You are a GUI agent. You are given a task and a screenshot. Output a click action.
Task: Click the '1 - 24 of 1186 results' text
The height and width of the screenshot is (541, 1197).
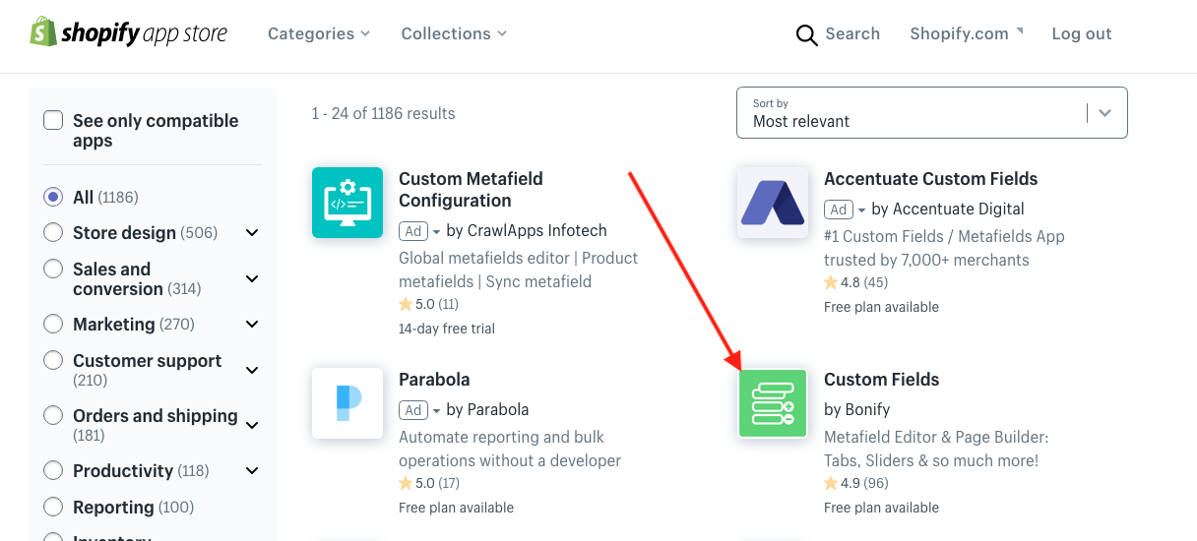383,113
